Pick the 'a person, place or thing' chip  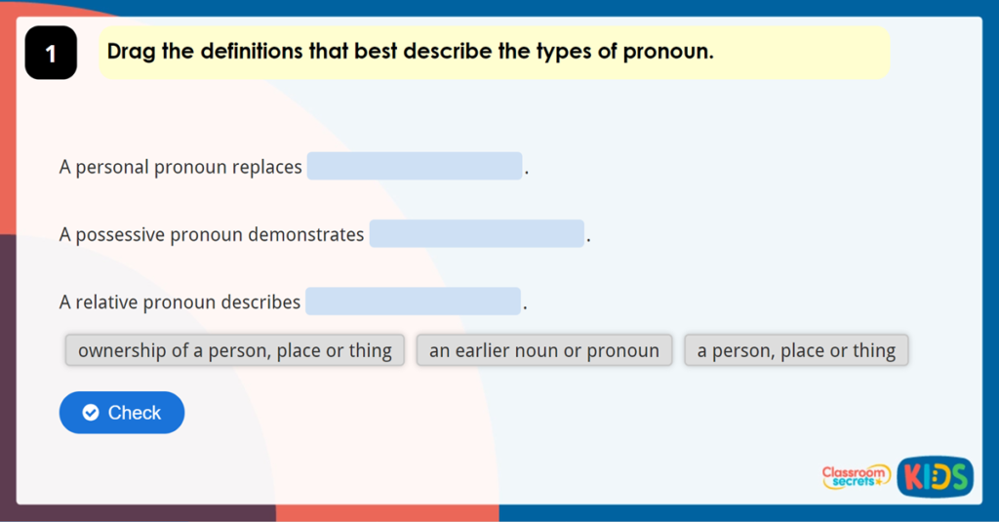(x=796, y=350)
